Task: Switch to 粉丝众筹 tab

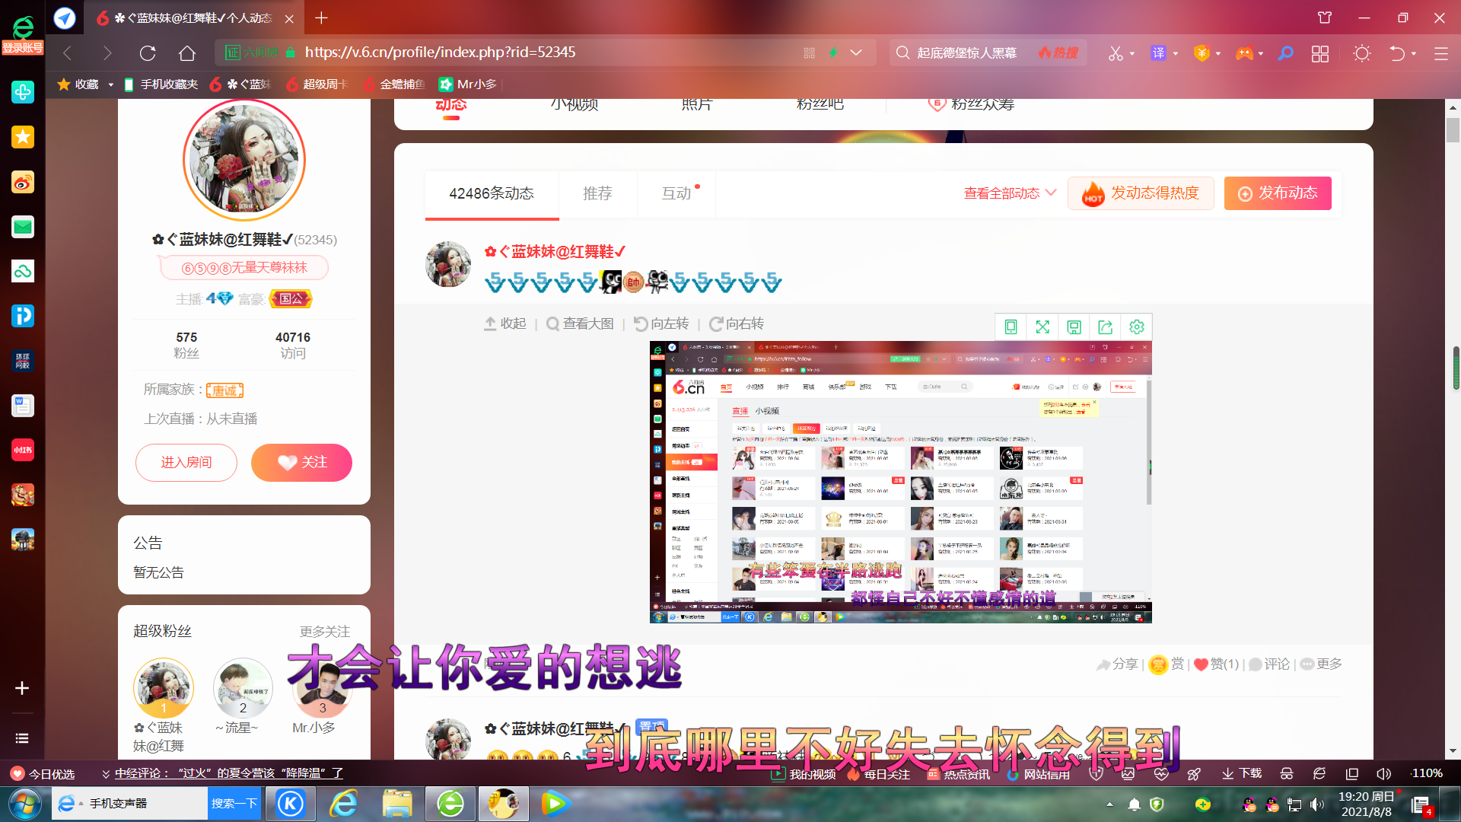Action: [972, 105]
